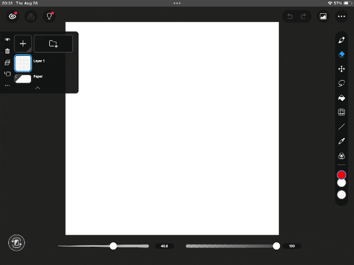Undo the last action
The image size is (354, 265).
[x=290, y=16]
